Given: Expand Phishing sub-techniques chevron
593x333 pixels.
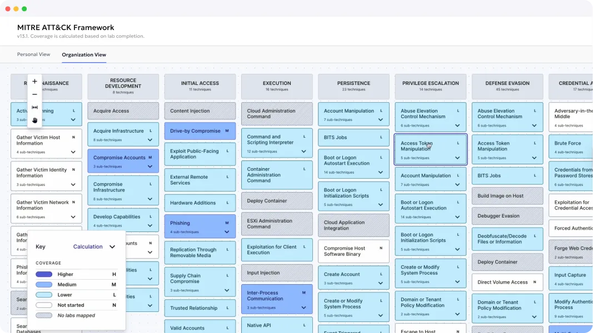Looking at the screenshot, I should click(227, 232).
